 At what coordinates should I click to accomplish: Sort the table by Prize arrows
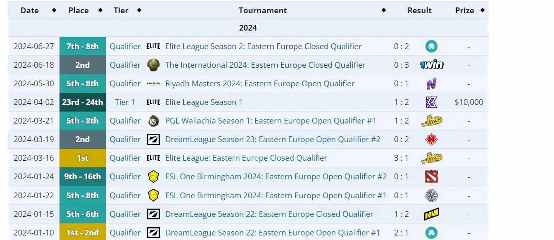click(482, 10)
